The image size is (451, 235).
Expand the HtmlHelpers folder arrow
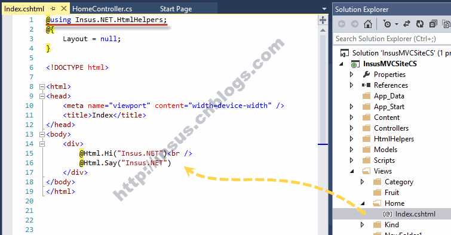(351, 139)
